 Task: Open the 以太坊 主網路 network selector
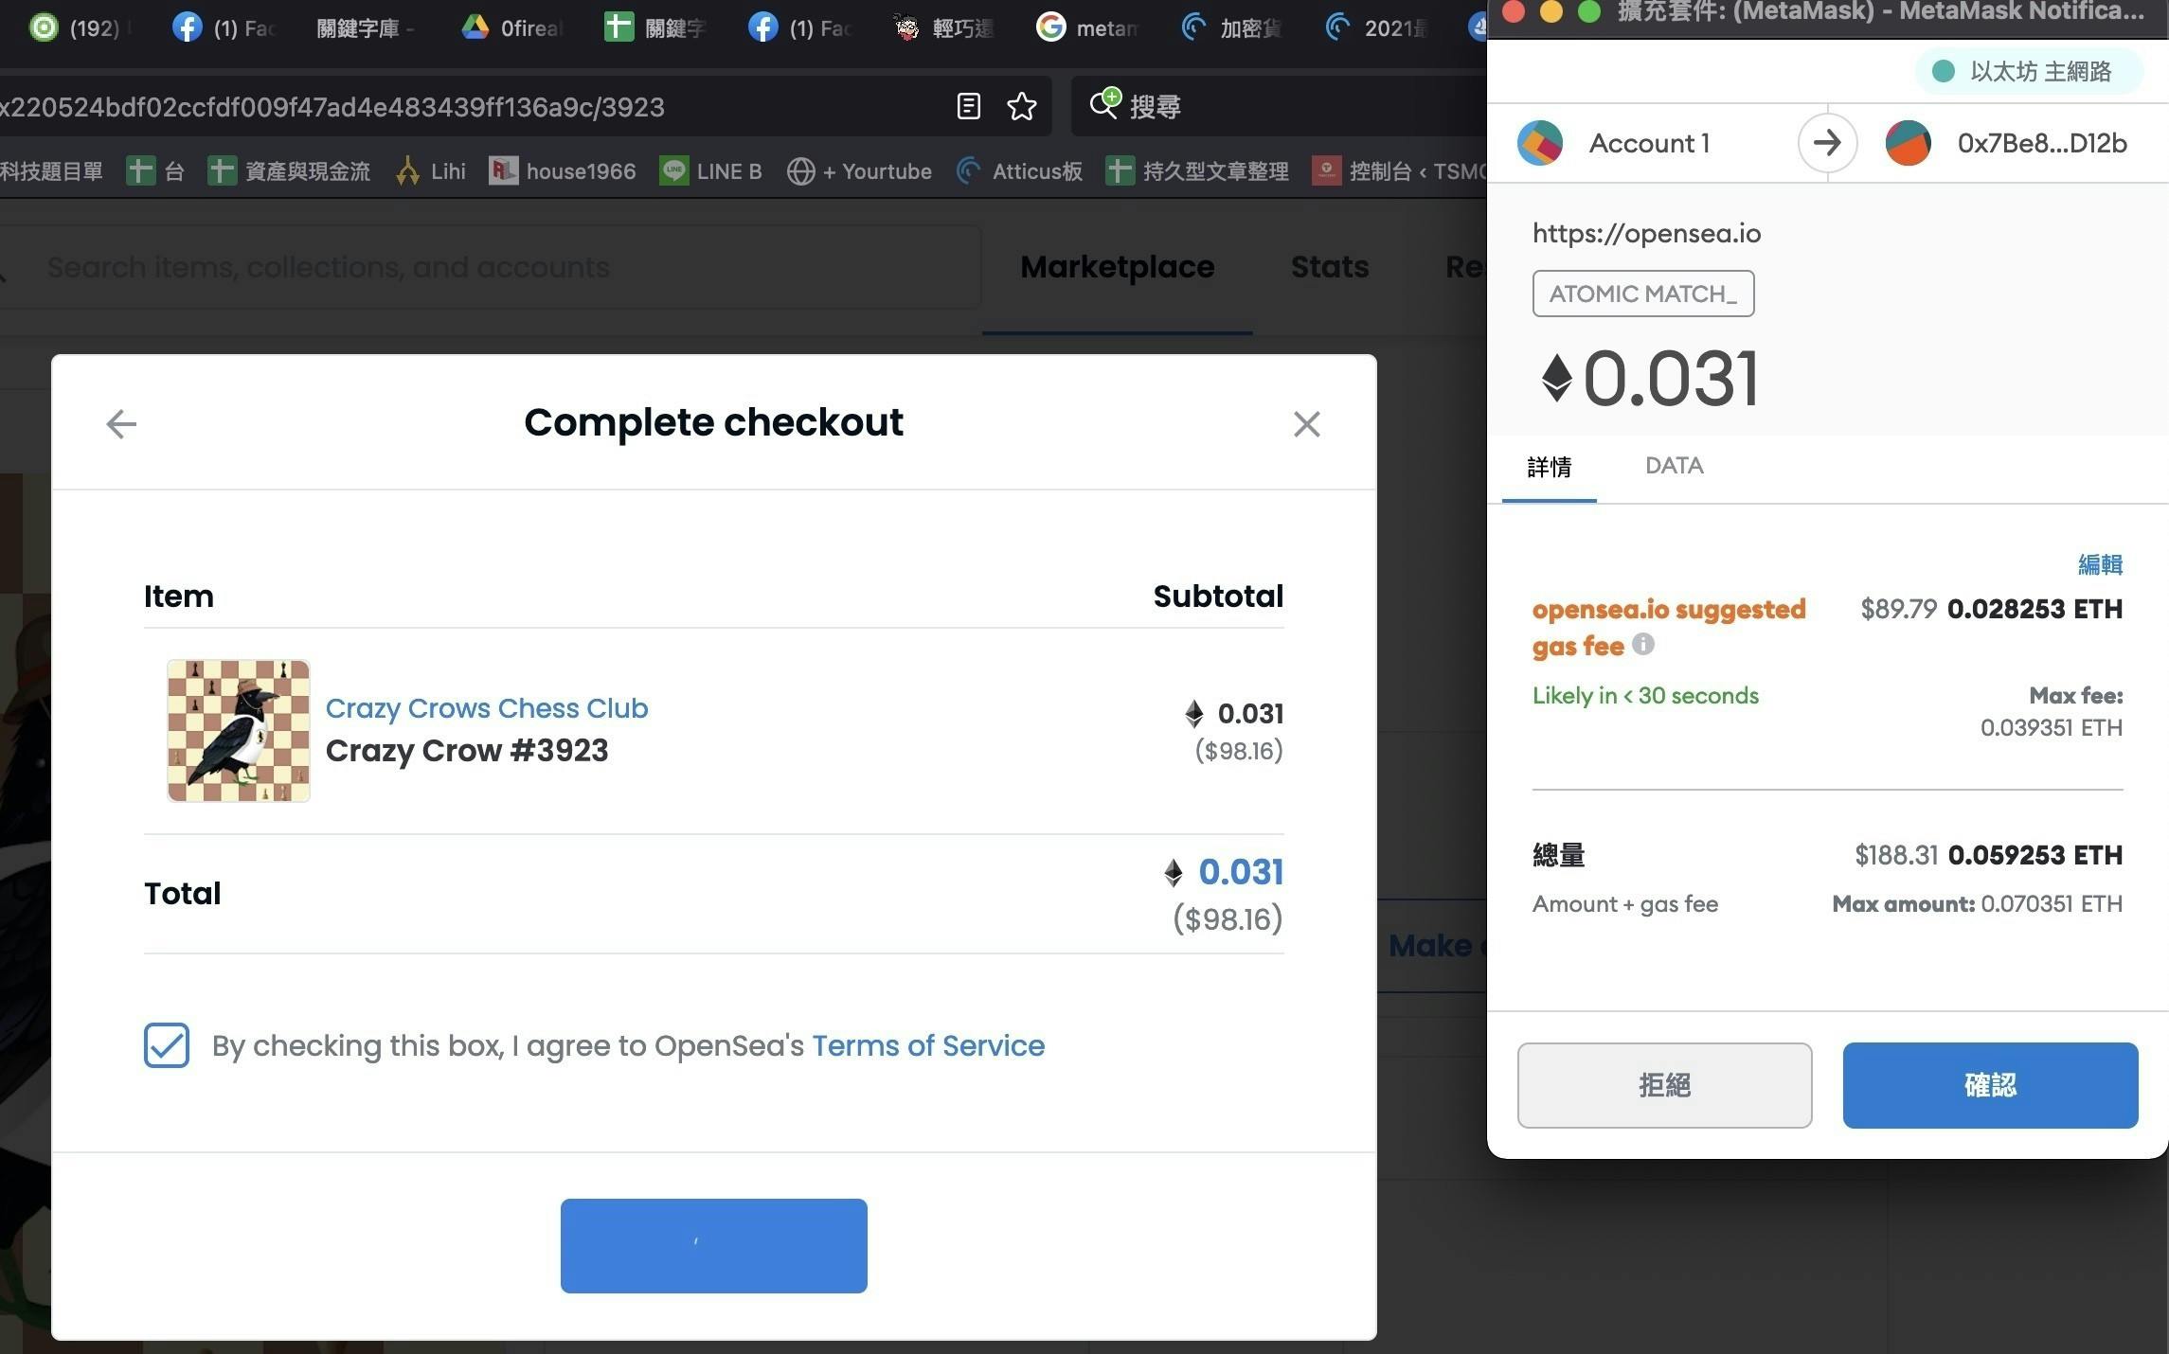coord(2027,71)
